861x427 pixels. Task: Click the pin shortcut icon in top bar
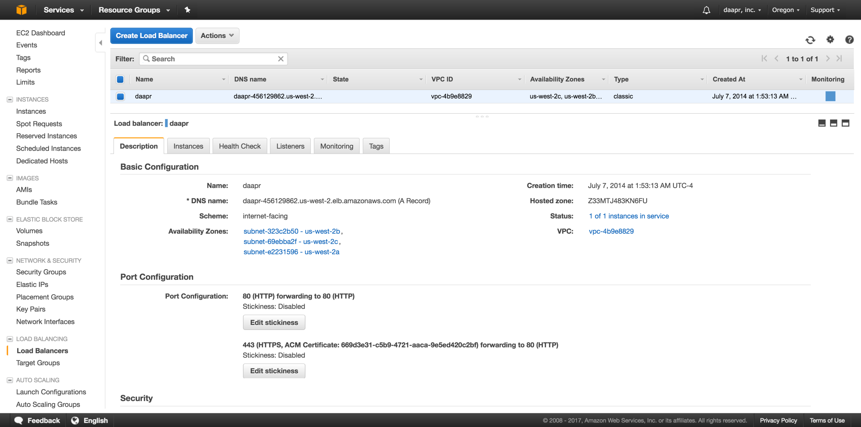pyautogui.click(x=187, y=10)
